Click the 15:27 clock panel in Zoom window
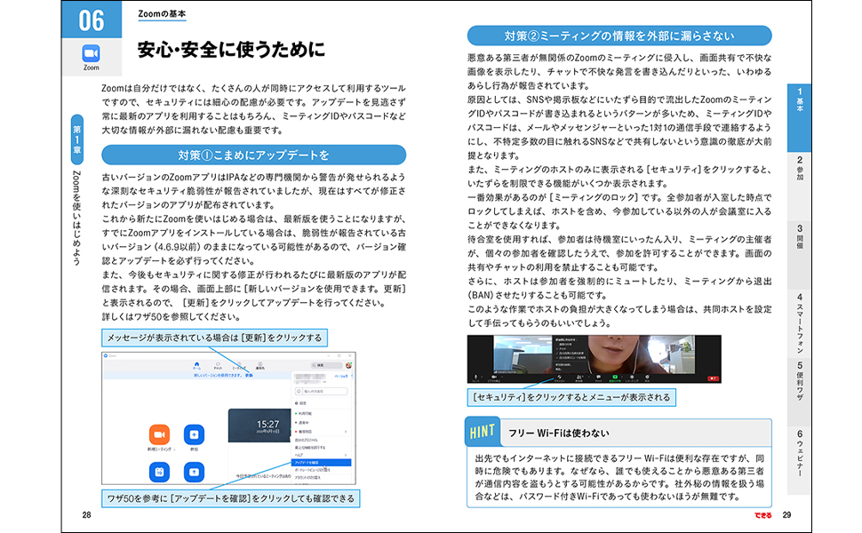Screen dimensions: 862x533 [x=260, y=426]
